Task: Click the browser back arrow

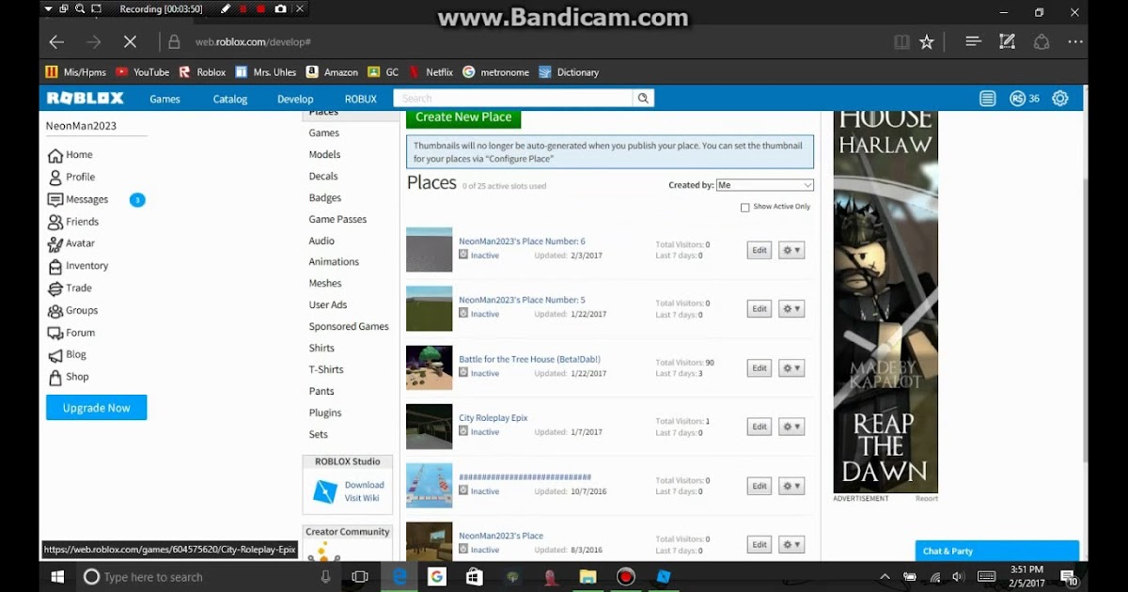Action: tap(56, 41)
